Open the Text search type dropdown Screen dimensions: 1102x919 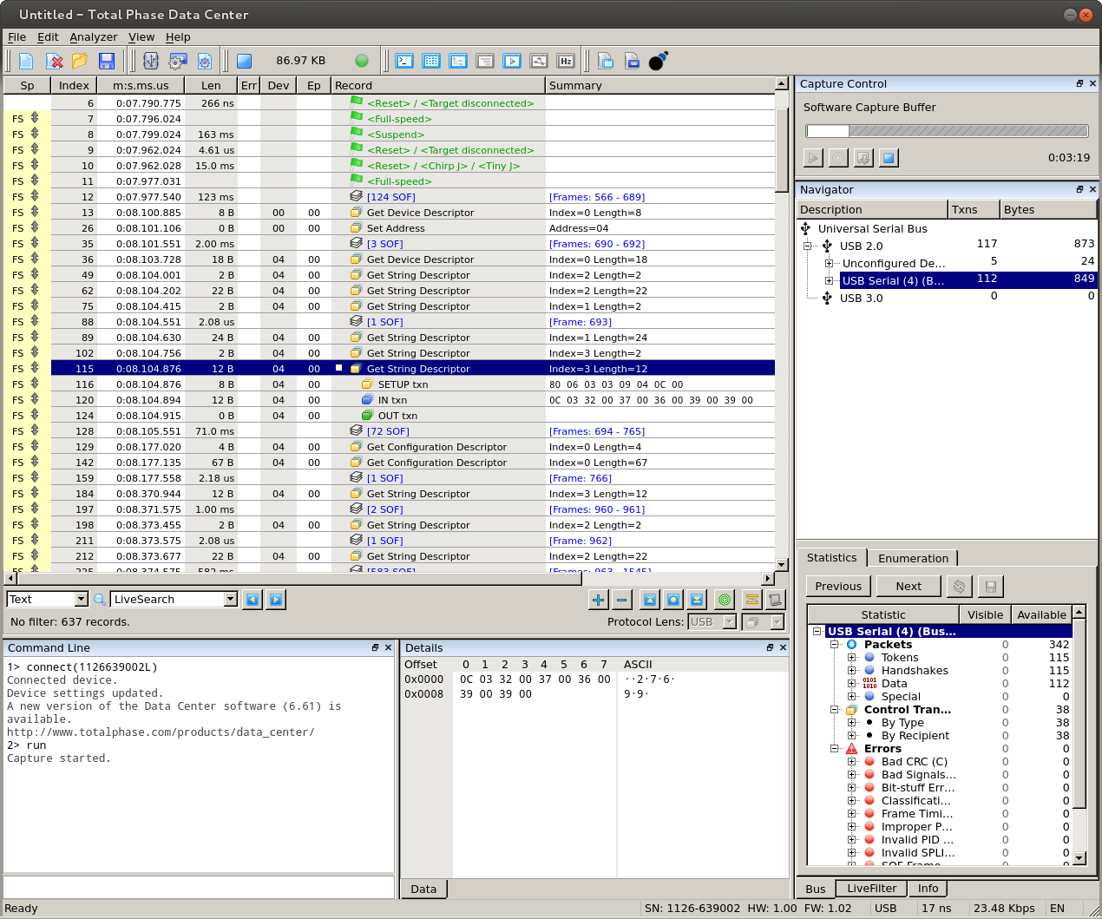click(x=82, y=600)
